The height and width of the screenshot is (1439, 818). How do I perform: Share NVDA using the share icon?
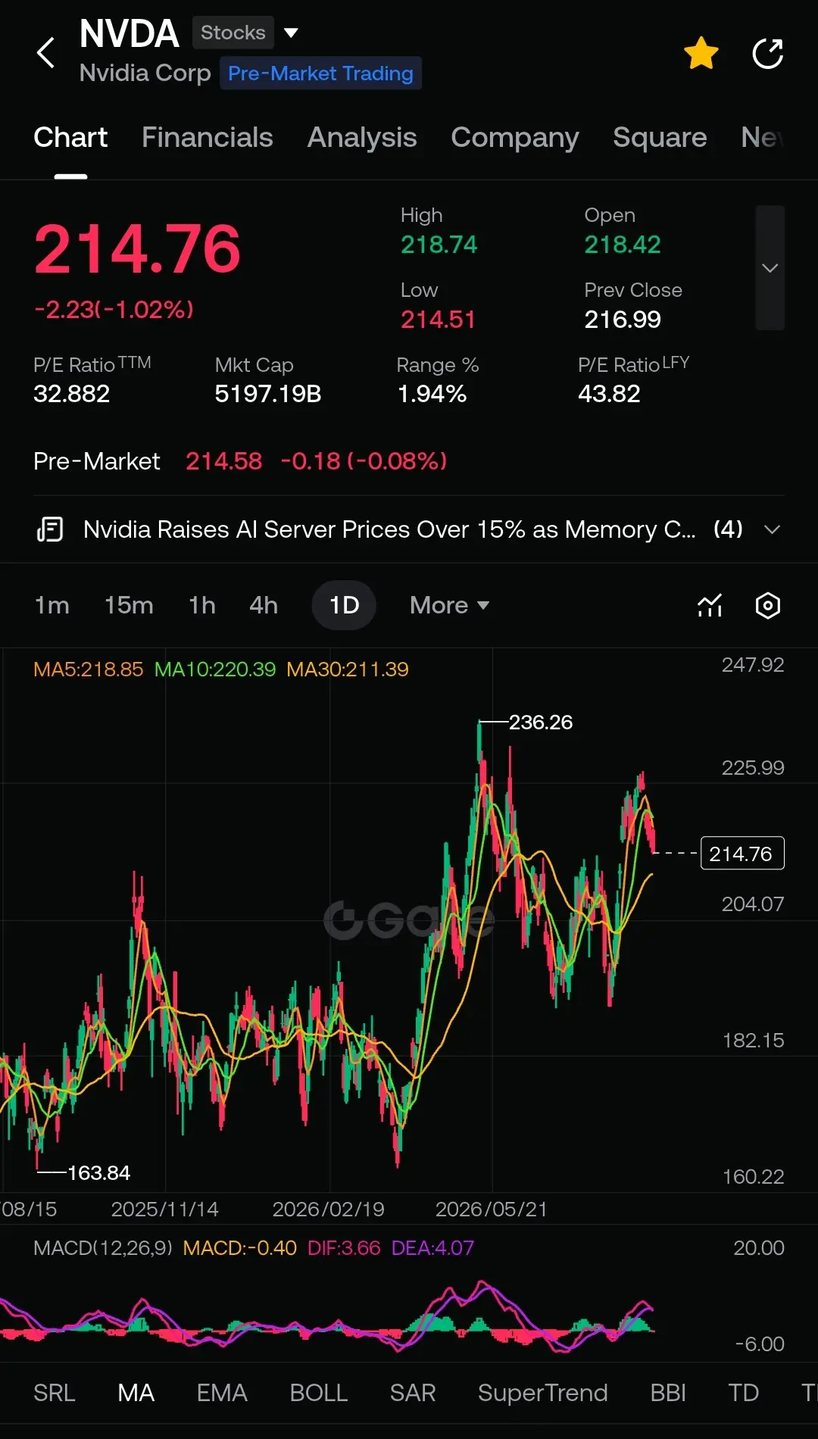pyautogui.click(x=767, y=53)
